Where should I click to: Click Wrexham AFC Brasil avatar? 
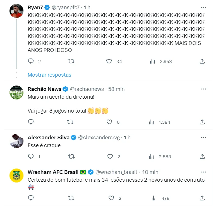(16, 176)
